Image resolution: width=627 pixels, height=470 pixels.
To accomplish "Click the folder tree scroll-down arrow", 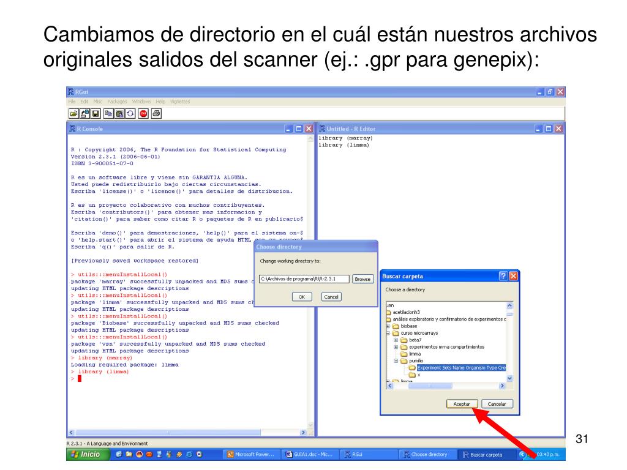I will (509, 378).
